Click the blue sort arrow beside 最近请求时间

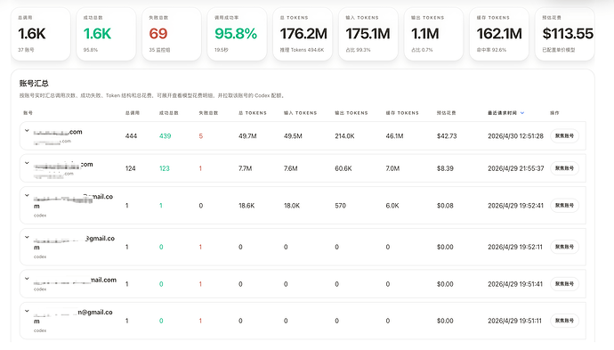point(522,113)
